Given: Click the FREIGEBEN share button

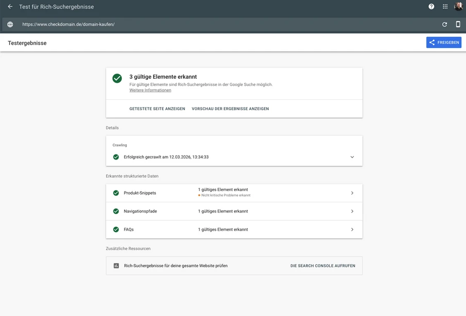Looking at the screenshot, I should 444,42.
